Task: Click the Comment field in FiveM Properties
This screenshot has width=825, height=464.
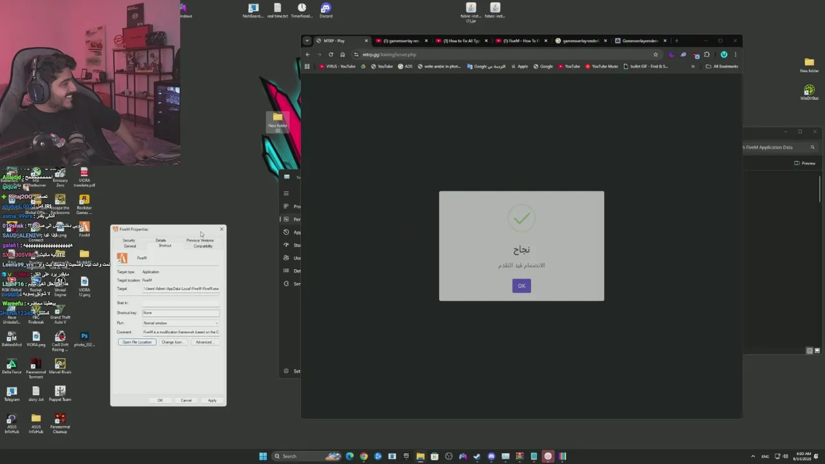Action: (180, 333)
